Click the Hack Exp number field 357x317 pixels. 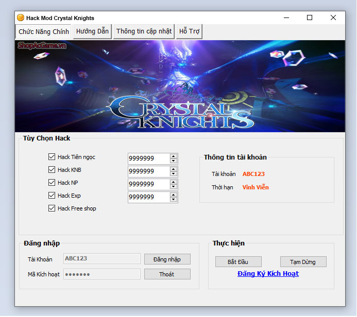[149, 197]
